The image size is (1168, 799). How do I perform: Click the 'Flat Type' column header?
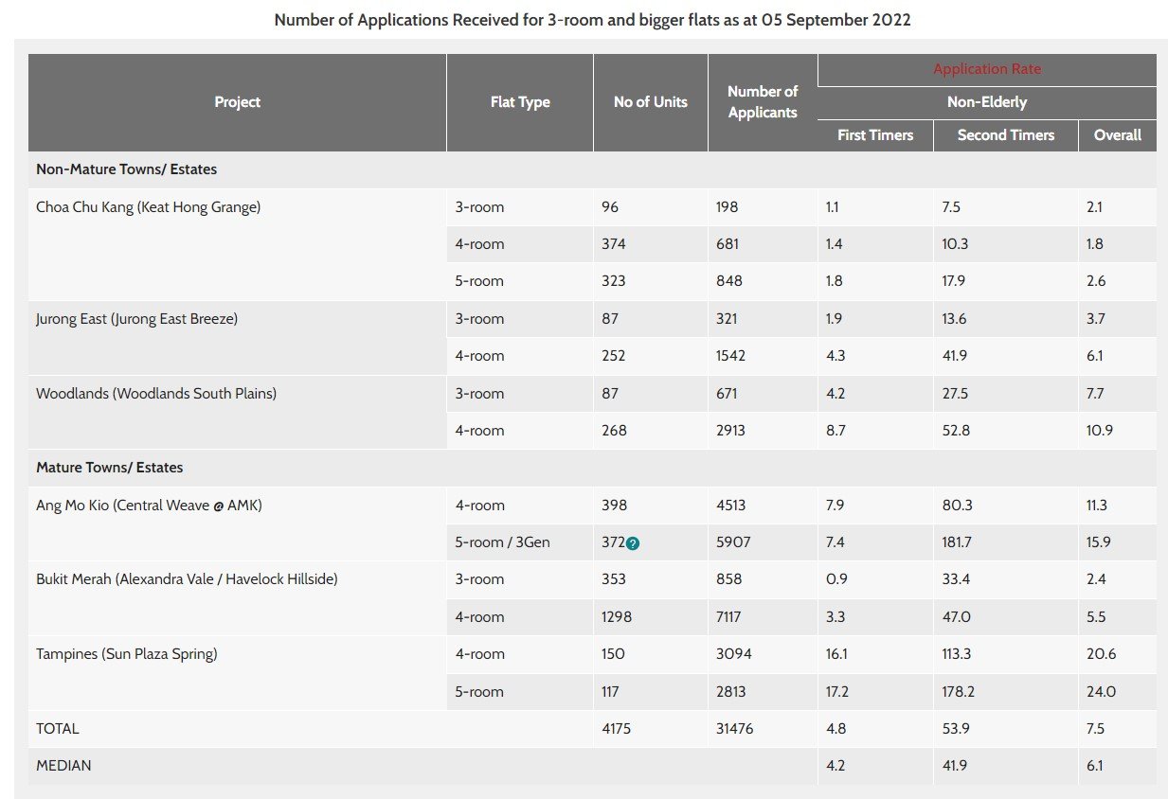pyautogui.click(x=520, y=102)
